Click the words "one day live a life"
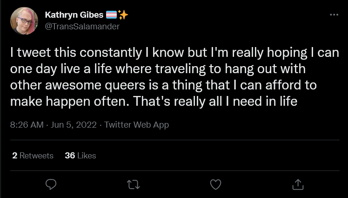The image size is (348, 198). (x=61, y=69)
